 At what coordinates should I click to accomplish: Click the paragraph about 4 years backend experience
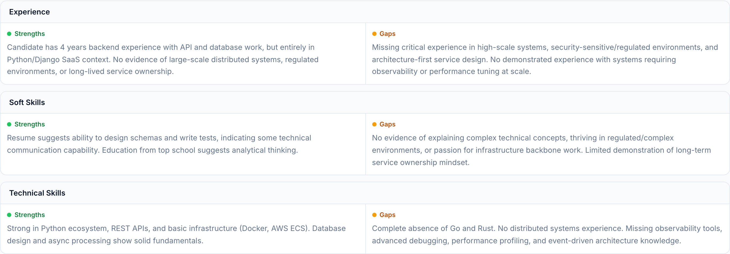click(x=163, y=59)
